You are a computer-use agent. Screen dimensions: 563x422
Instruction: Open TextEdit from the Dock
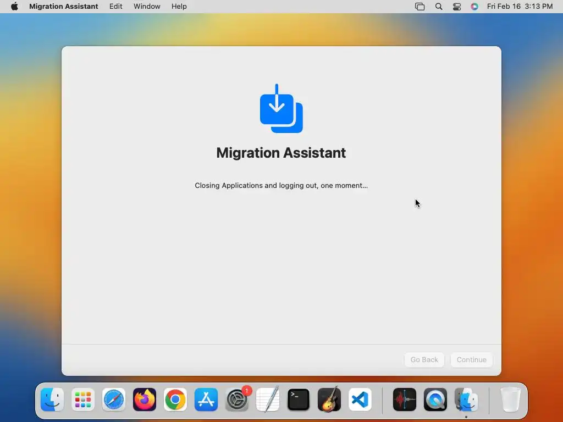pos(268,399)
